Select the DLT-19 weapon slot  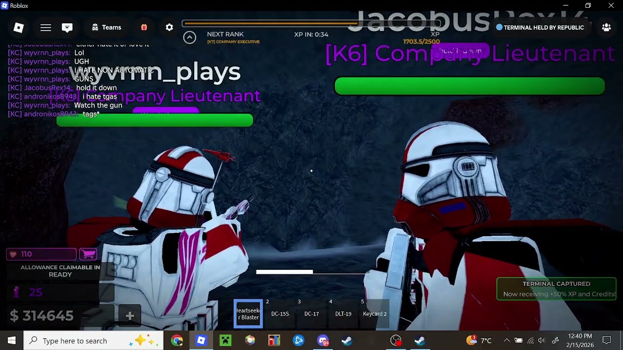pyautogui.click(x=343, y=314)
